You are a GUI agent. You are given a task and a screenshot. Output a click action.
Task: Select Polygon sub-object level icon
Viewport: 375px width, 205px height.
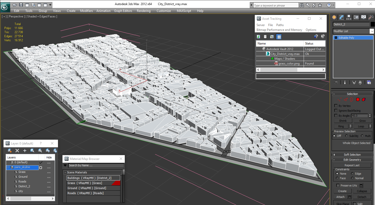coord(358,99)
